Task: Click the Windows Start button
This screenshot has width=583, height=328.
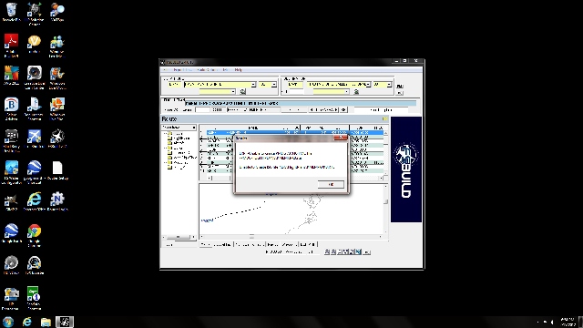Action: pyautogui.click(x=8, y=322)
